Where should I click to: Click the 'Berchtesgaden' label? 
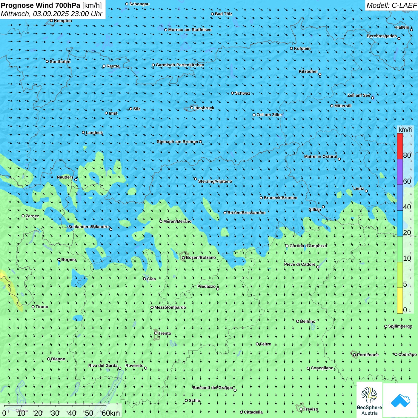click(382, 36)
